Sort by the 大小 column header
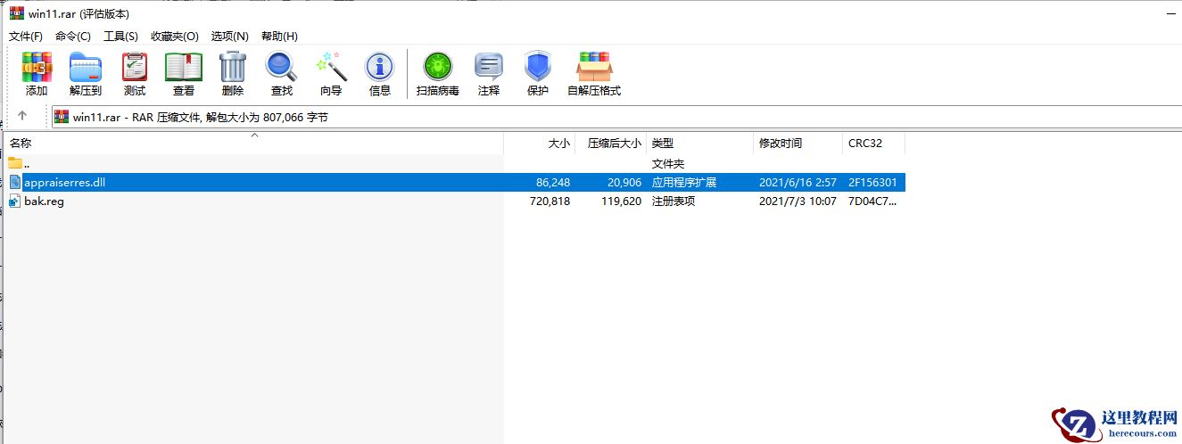1182x444 pixels. [x=540, y=143]
